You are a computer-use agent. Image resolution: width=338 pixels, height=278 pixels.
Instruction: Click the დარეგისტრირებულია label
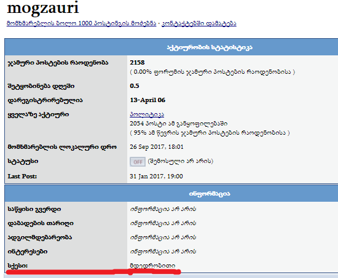pos(45,100)
